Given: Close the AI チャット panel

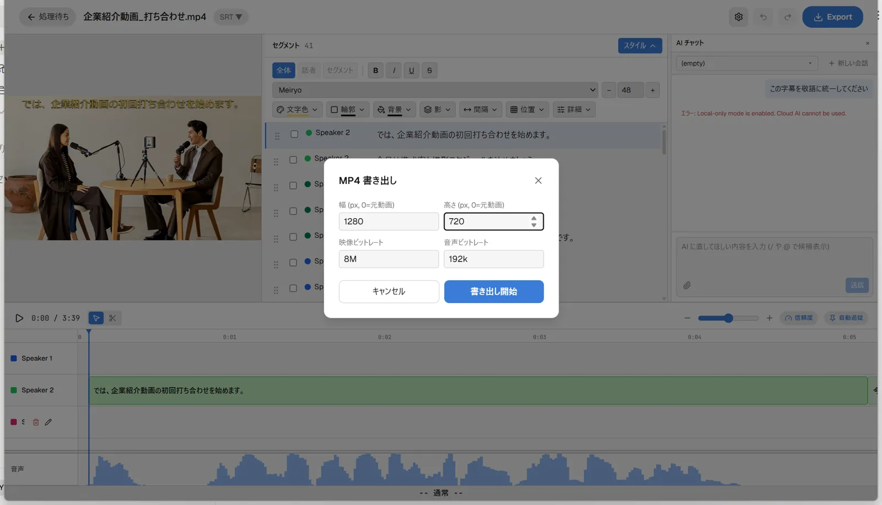Looking at the screenshot, I should click(867, 43).
